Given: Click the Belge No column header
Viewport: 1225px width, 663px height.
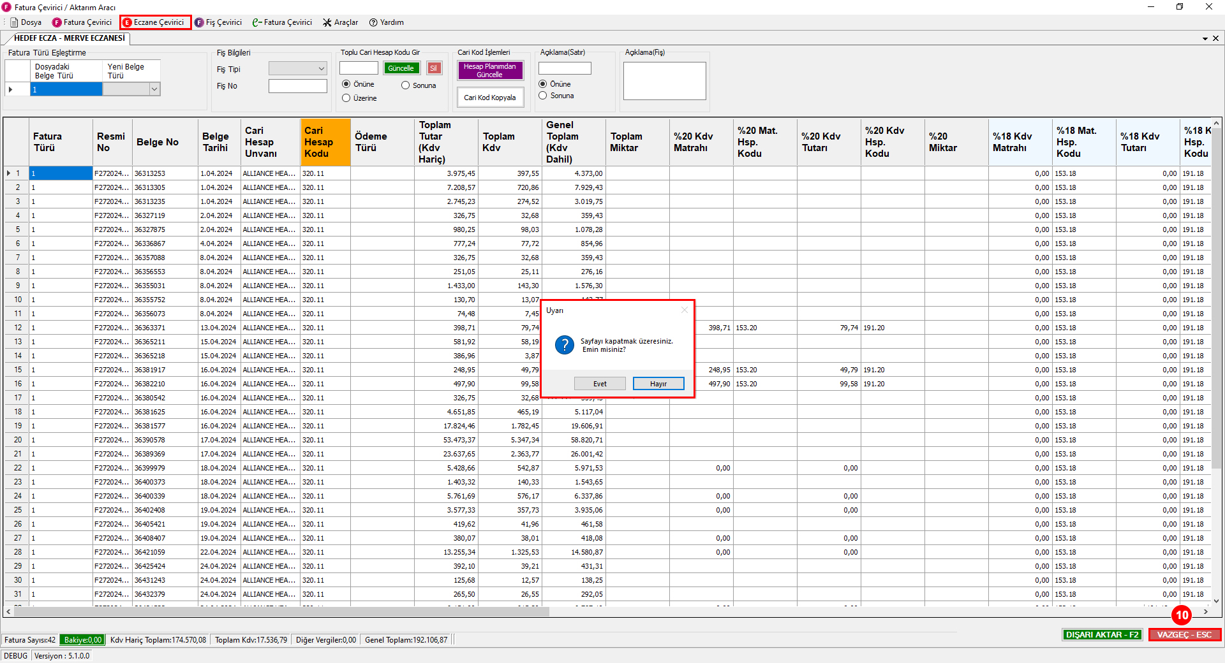Looking at the screenshot, I should click(165, 142).
